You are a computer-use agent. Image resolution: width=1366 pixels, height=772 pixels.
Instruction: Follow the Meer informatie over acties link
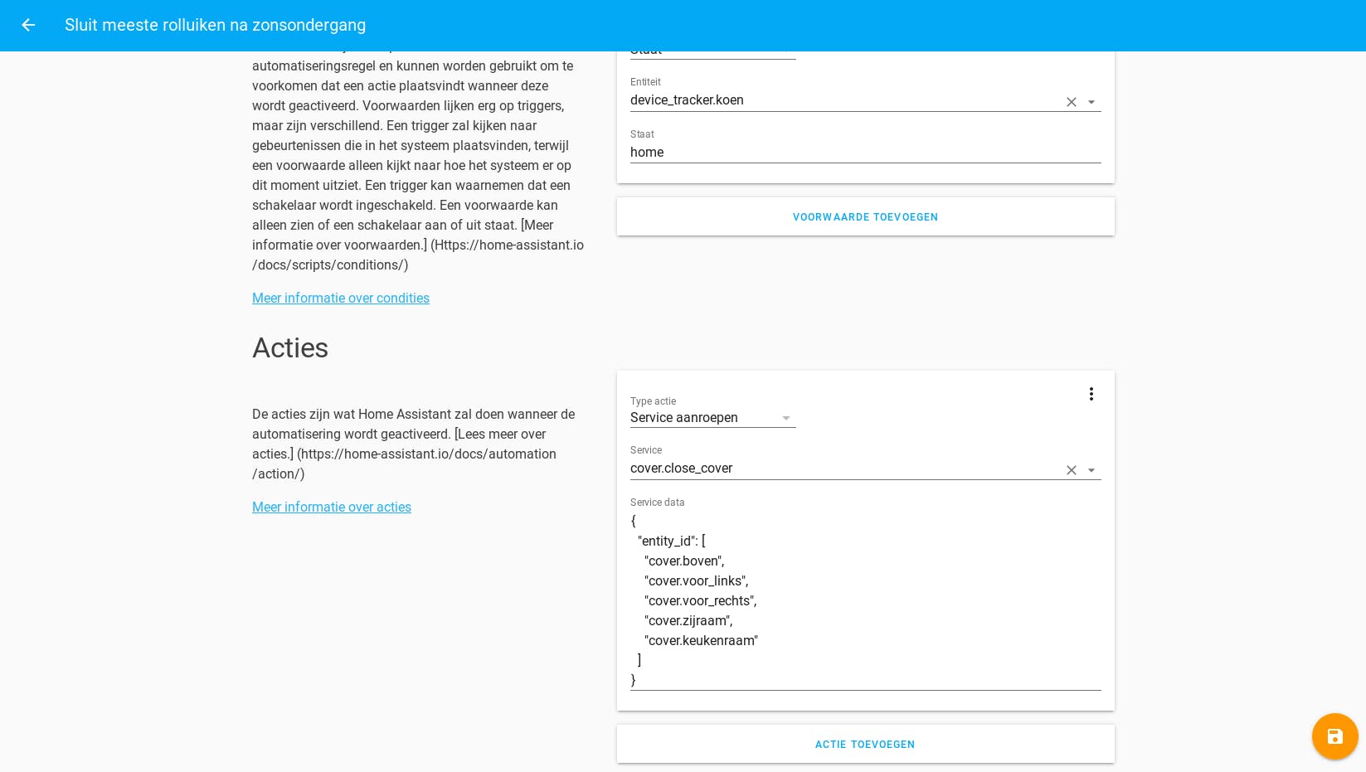pos(332,507)
